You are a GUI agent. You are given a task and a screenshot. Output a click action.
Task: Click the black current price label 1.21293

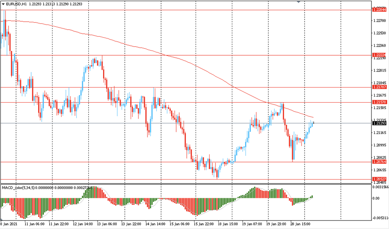[x=379, y=123]
